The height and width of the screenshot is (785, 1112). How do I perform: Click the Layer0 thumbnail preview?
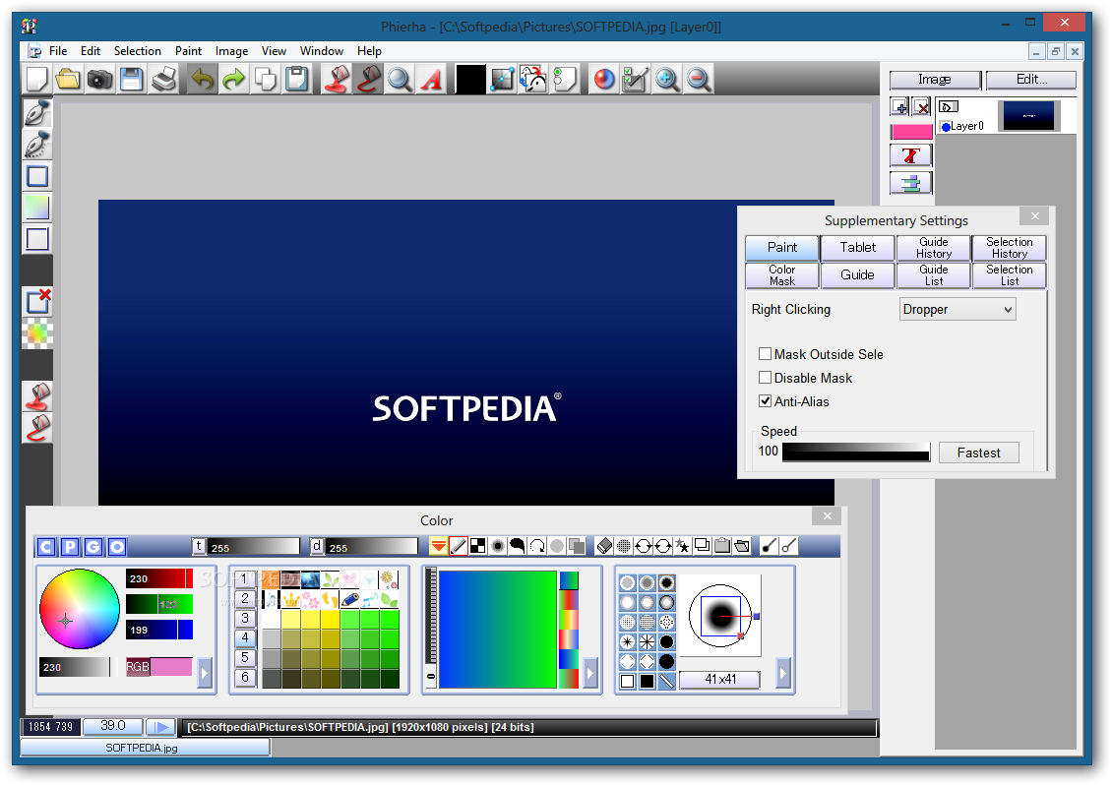click(1029, 116)
